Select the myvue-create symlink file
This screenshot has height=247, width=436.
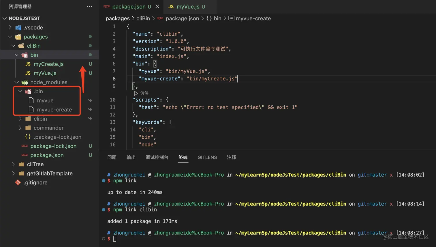coord(54,110)
